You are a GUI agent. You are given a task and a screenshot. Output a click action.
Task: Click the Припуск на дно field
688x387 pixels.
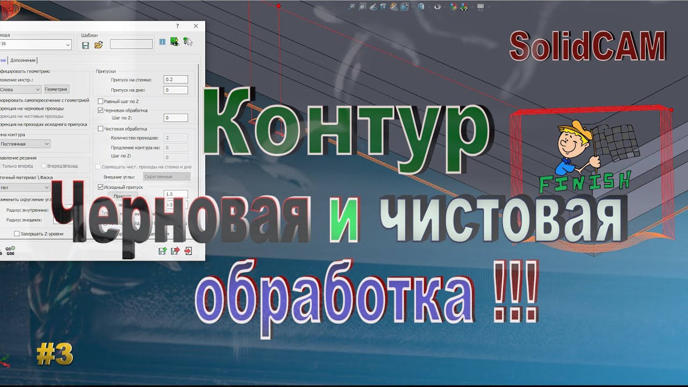point(176,90)
